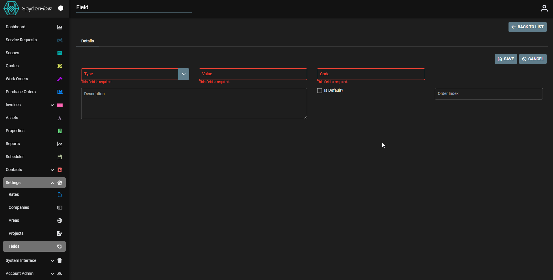Click the Settings gear icon
Viewport: 553px width, 280px height.
coord(59,183)
